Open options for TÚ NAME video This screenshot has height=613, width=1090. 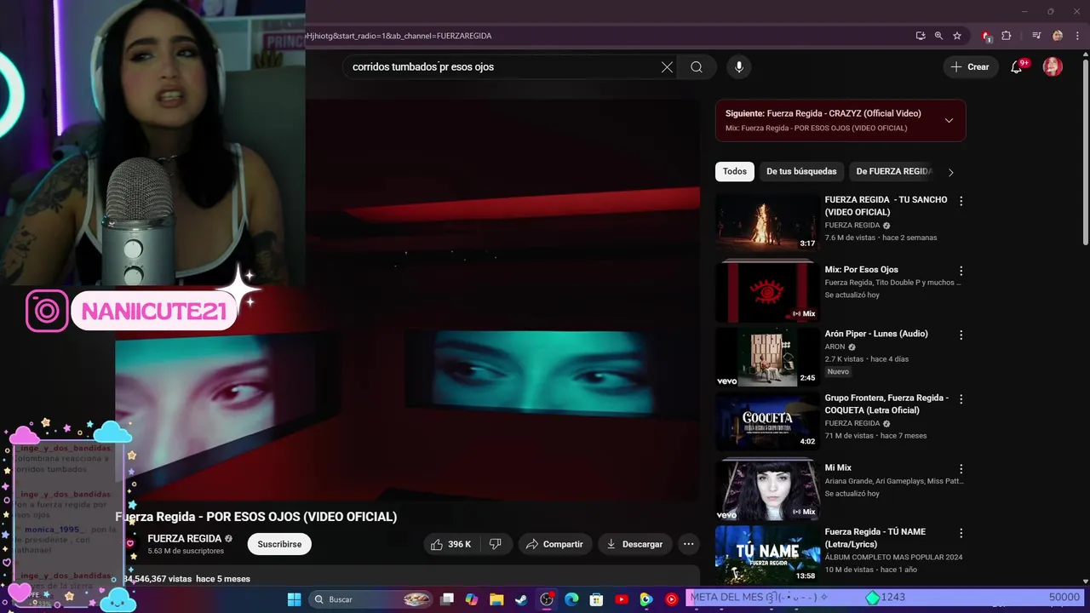click(961, 533)
